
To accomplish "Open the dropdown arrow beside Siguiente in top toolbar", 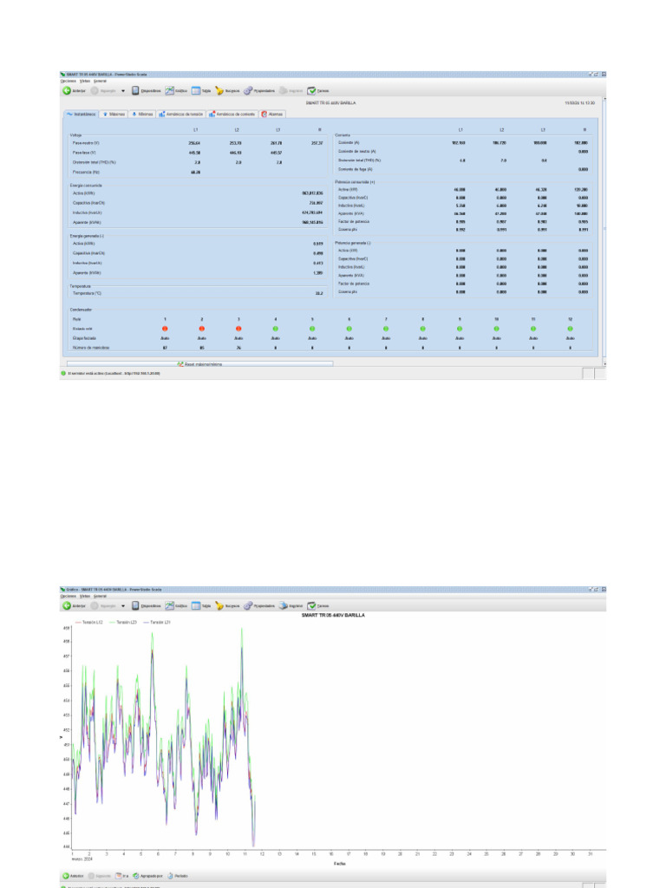I will [x=123, y=90].
